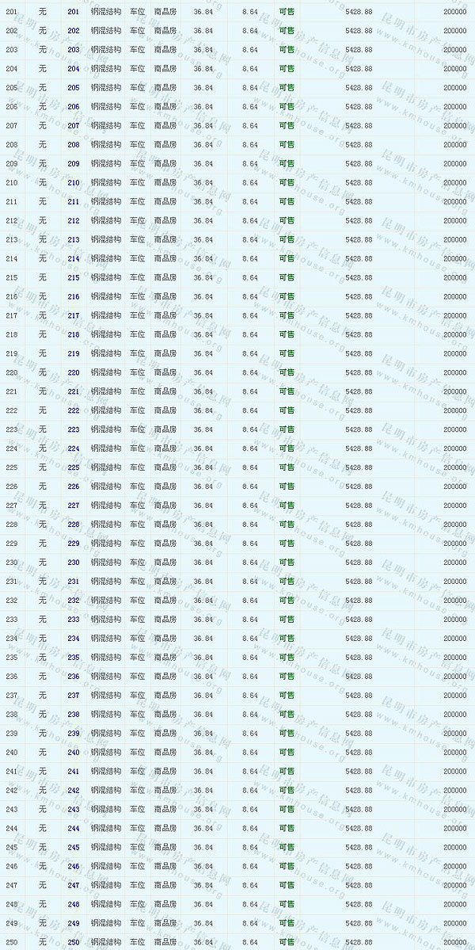
Task: Select the blue 246 unit link
Action: tap(74, 867)
